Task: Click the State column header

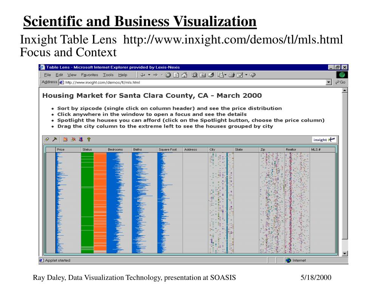Action: pyautogui.click(x=246, y=150)
